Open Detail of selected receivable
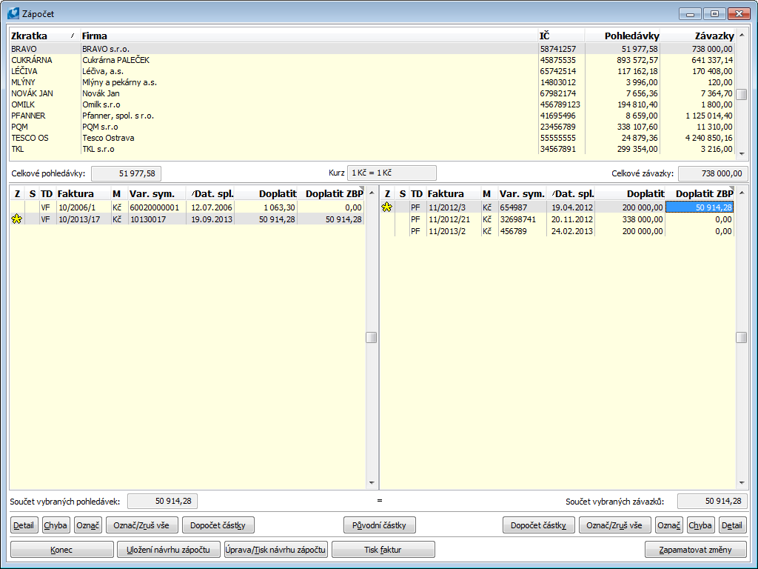The width and height of the screenshot is (758, 569). click(x=24, y=525)
